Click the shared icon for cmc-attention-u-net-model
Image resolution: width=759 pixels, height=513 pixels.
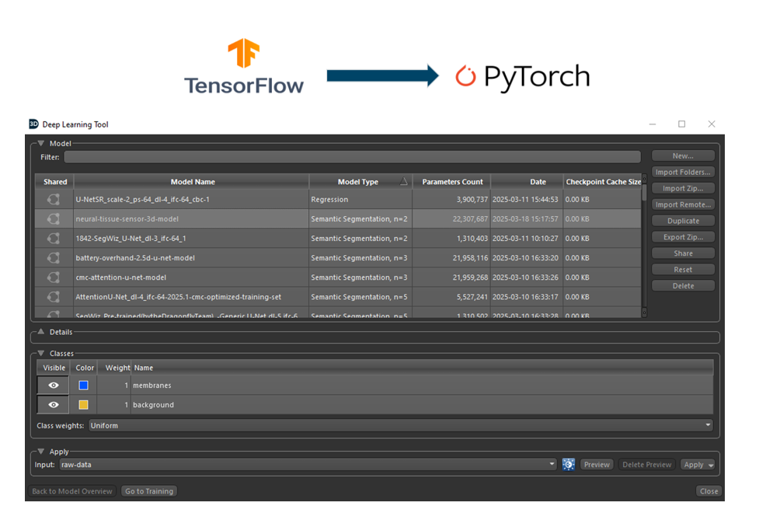tap(54, 277)
